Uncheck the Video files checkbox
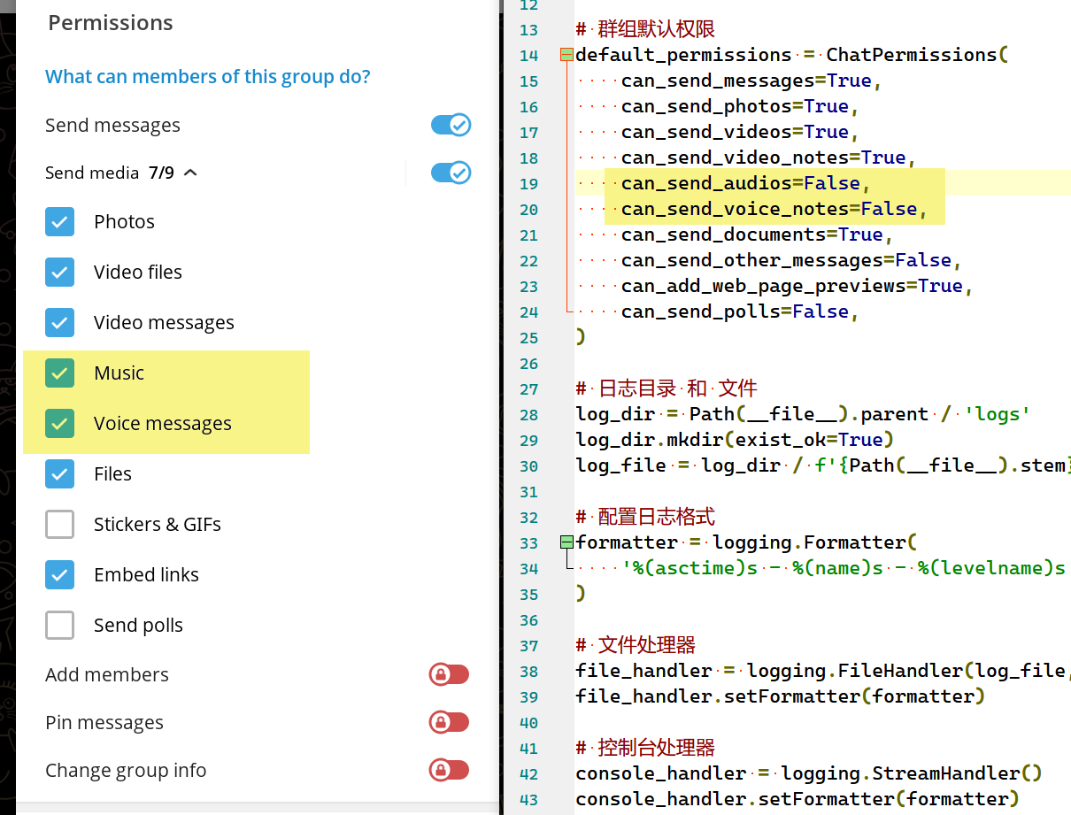The image size is (1071, 815). [x=60, y=273]
